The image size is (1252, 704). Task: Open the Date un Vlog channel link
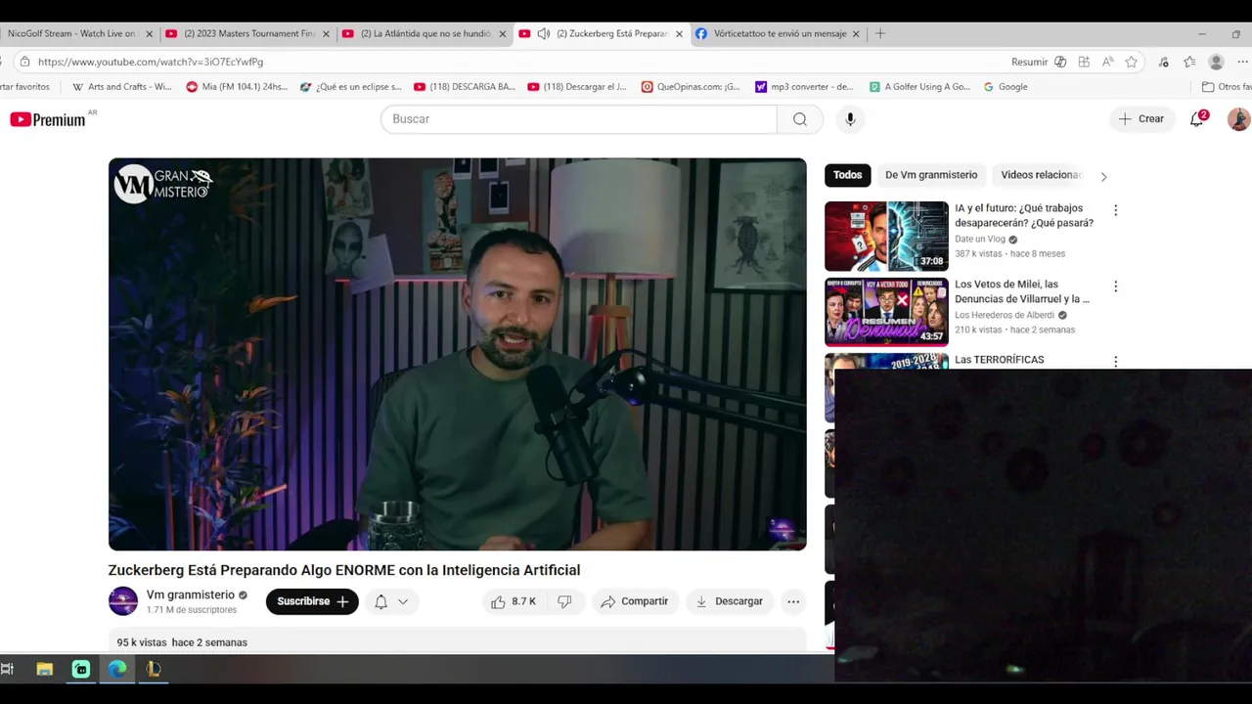(980, 240)
